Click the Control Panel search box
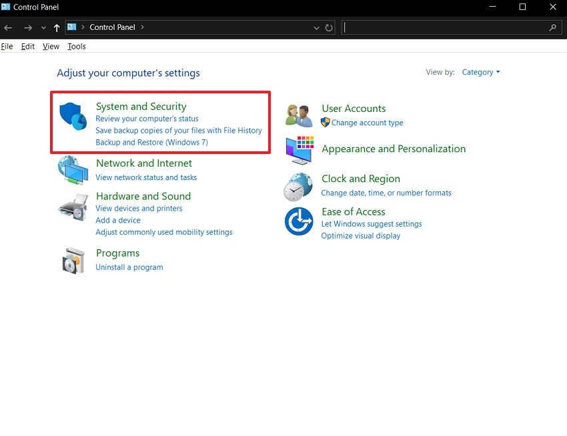The image size is (567, 436). pos(447,28)
